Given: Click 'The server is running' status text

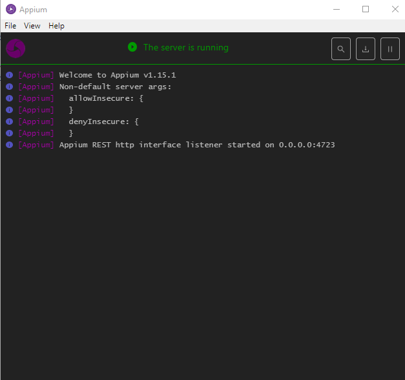Looking at the screenshot, I should click(x=186, y=47).
